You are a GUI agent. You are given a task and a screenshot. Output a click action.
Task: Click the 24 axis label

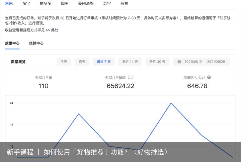click(11, 103)
